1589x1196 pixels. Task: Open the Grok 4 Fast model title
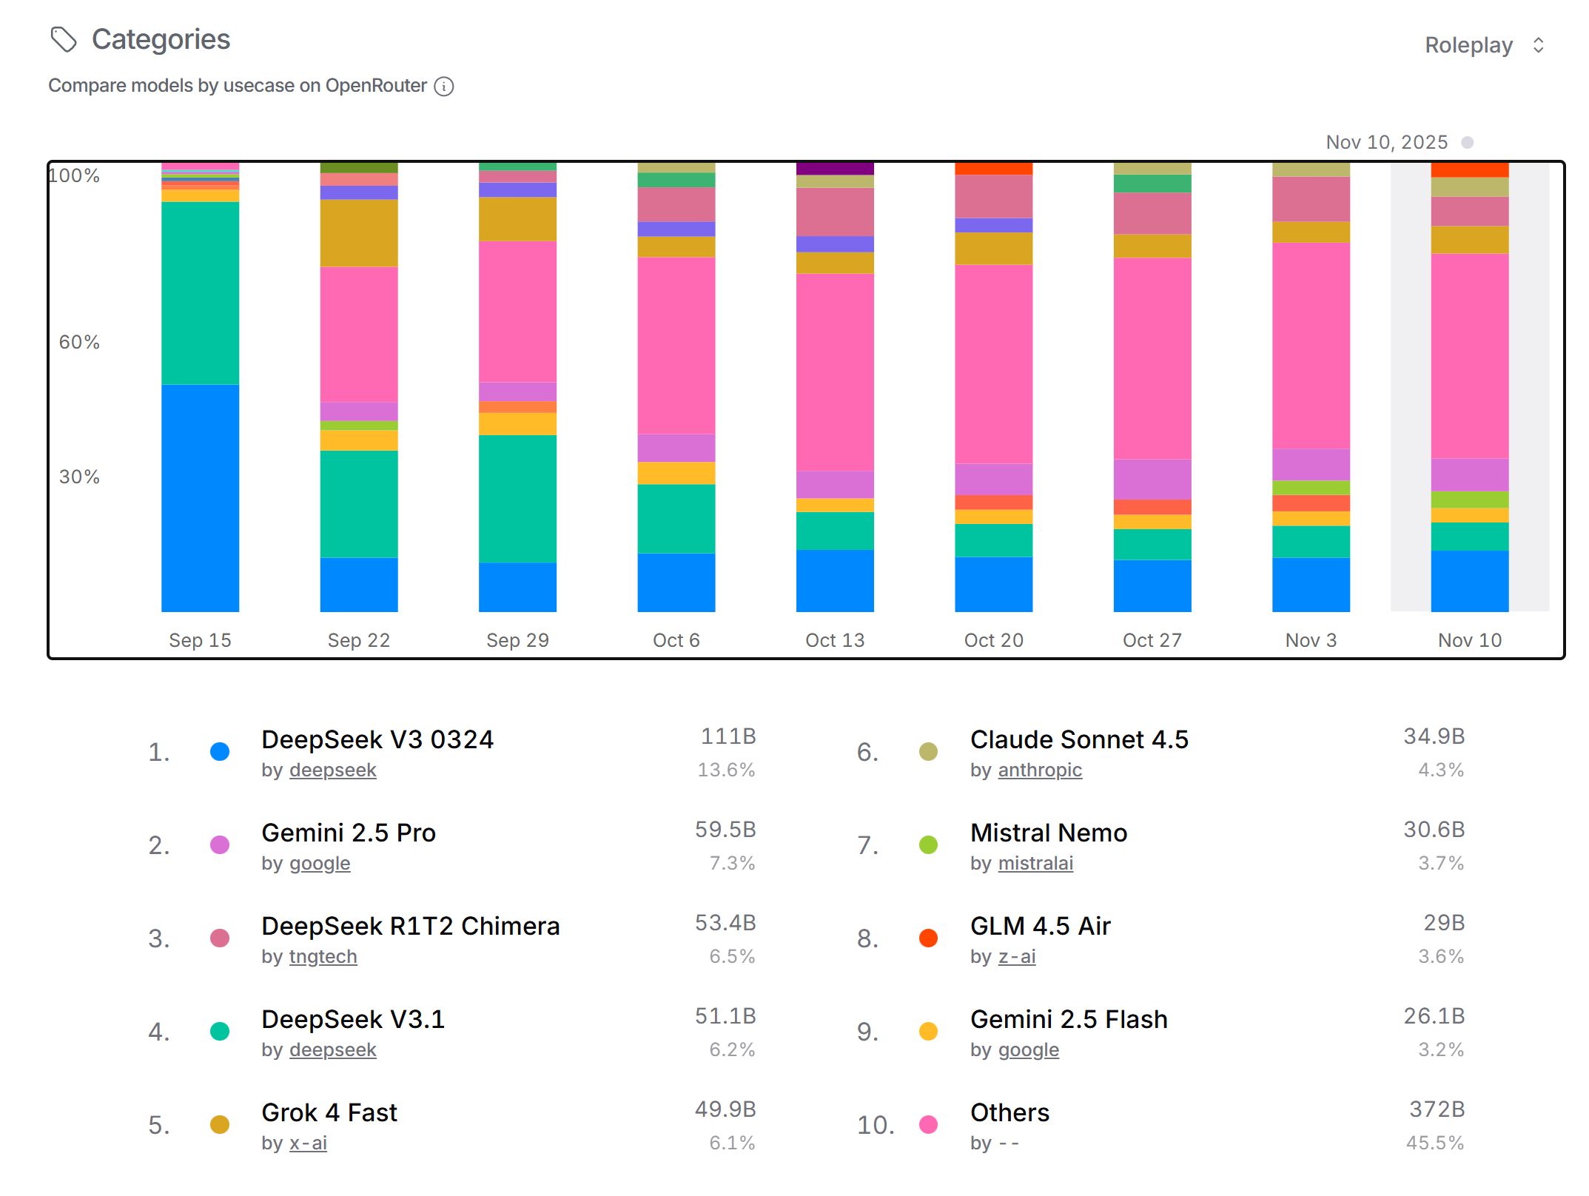tap(329, 1112)
